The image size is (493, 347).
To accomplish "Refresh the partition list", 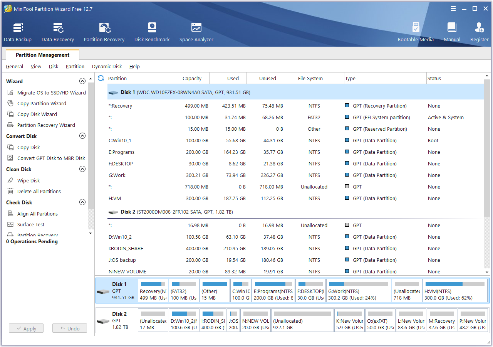I will click(x=101, y=78).
